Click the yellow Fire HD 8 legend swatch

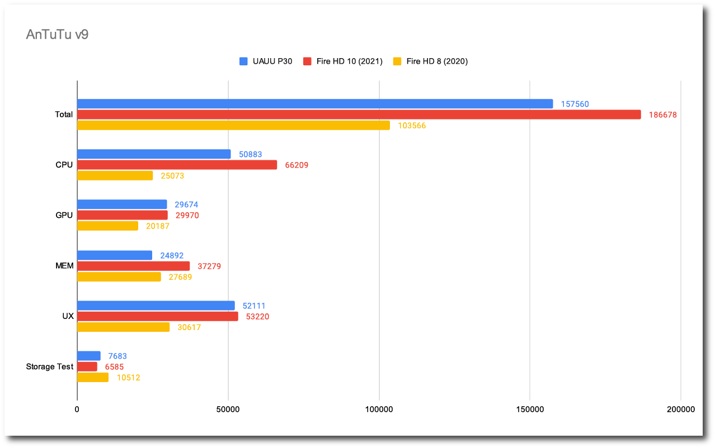pyautogui.click(x=397, y=61)
